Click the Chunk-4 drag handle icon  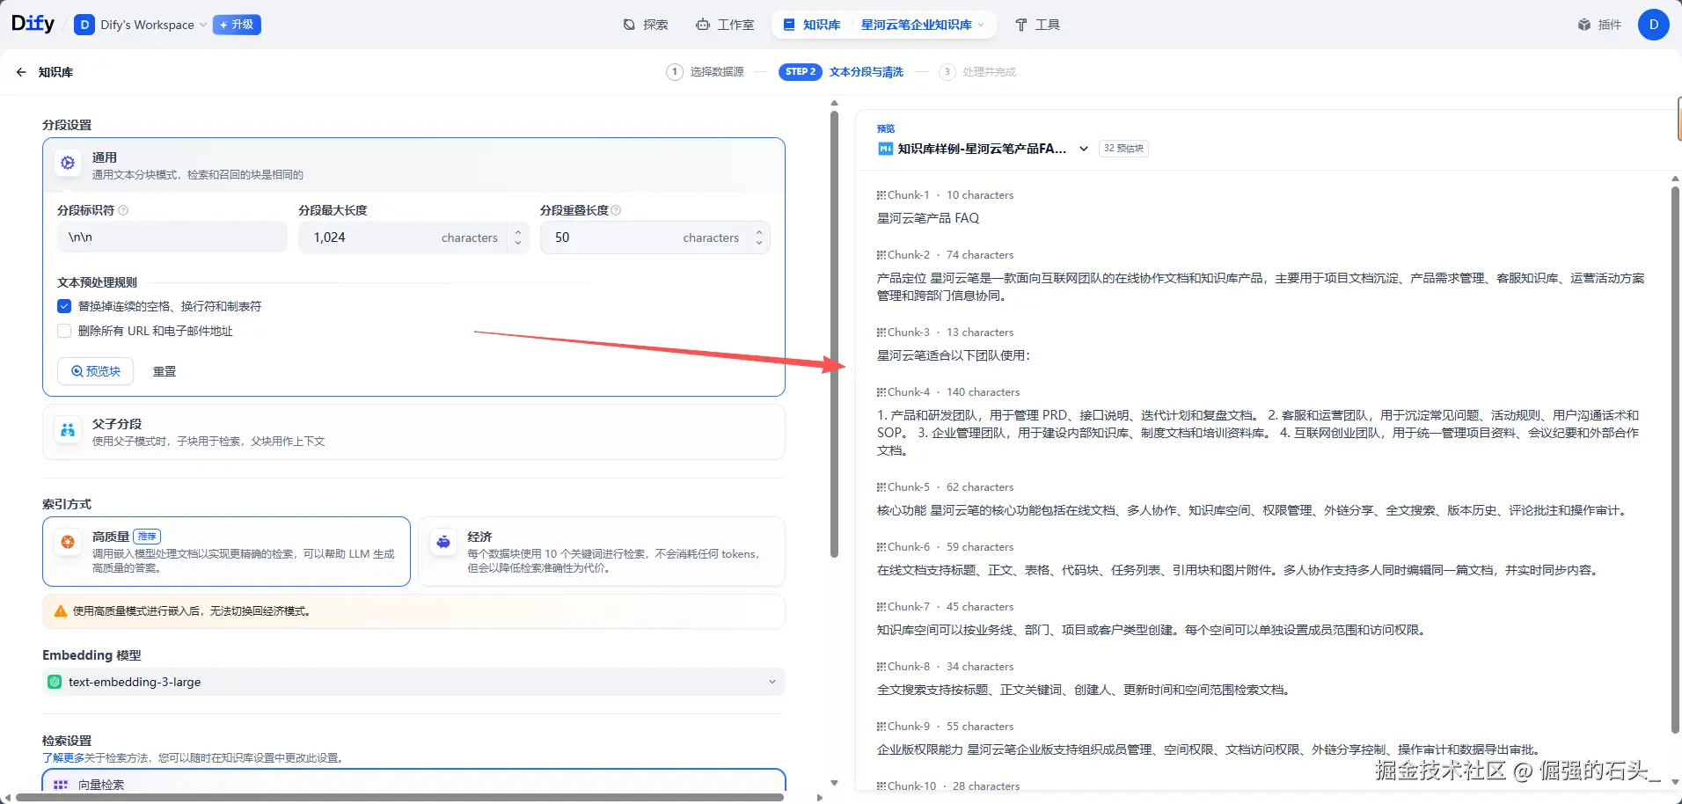(x=881, y=392)
